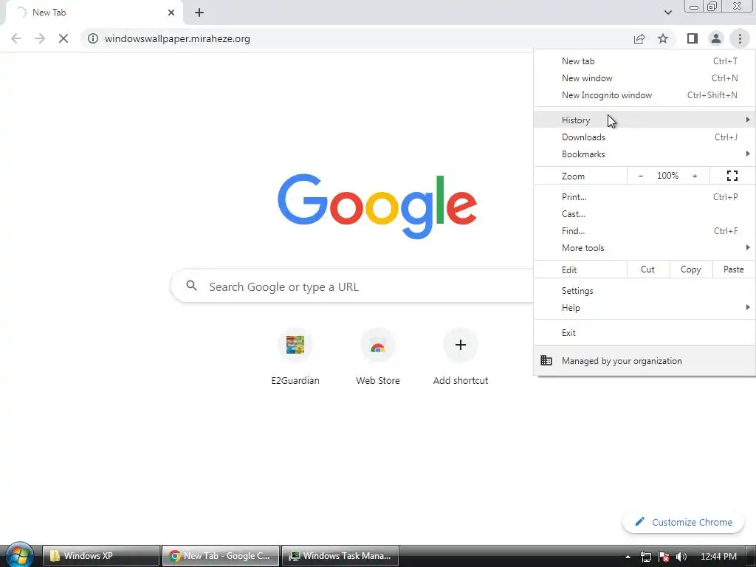
Task: Click the Action Center flag icon
Action: coord(664,557)
